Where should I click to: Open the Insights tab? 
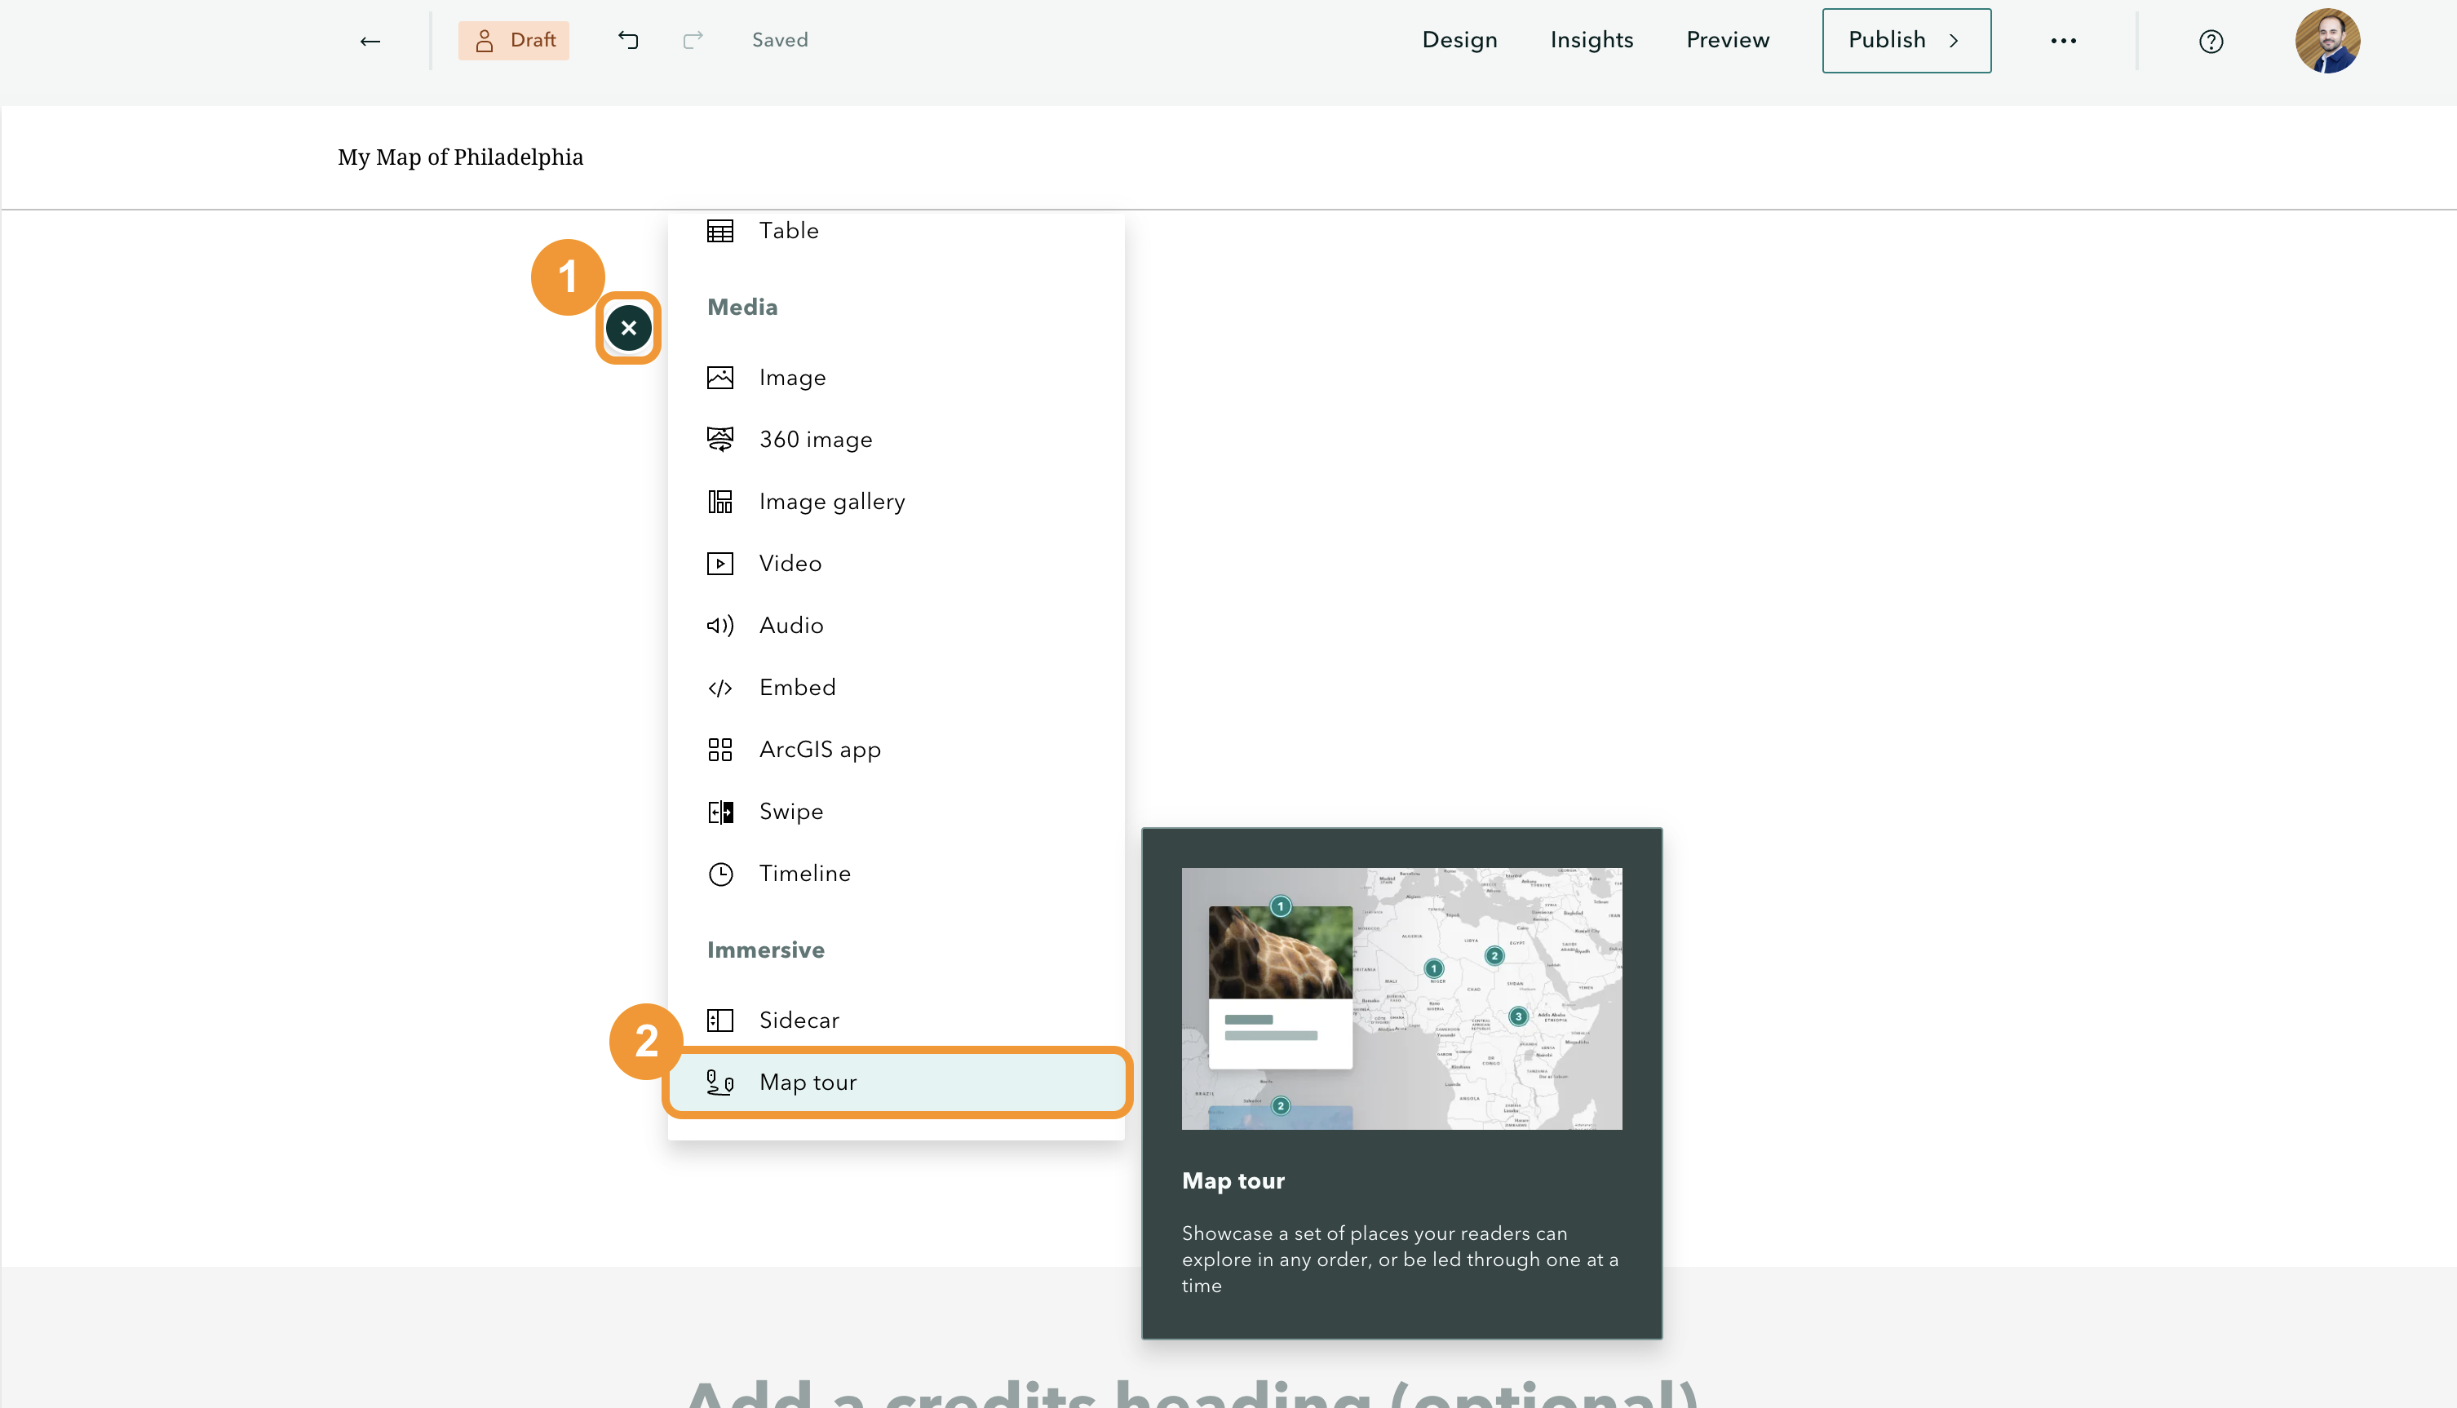pyautogui.click(x=1592, y=40)
